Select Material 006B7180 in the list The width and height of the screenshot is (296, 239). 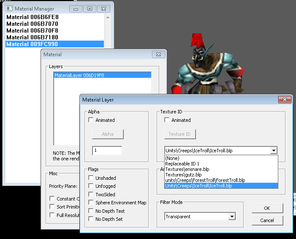(54, 38)
